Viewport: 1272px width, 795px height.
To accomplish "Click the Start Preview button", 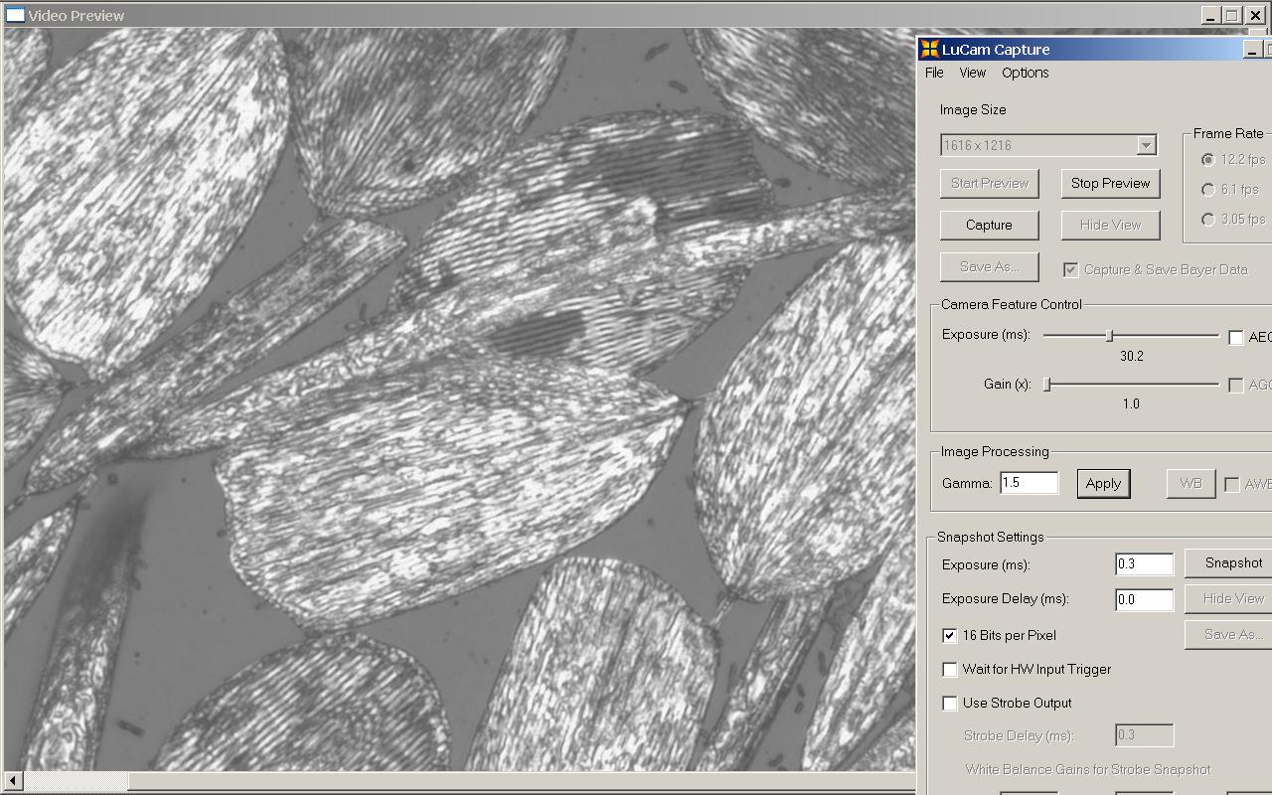I will click(990, 183).
